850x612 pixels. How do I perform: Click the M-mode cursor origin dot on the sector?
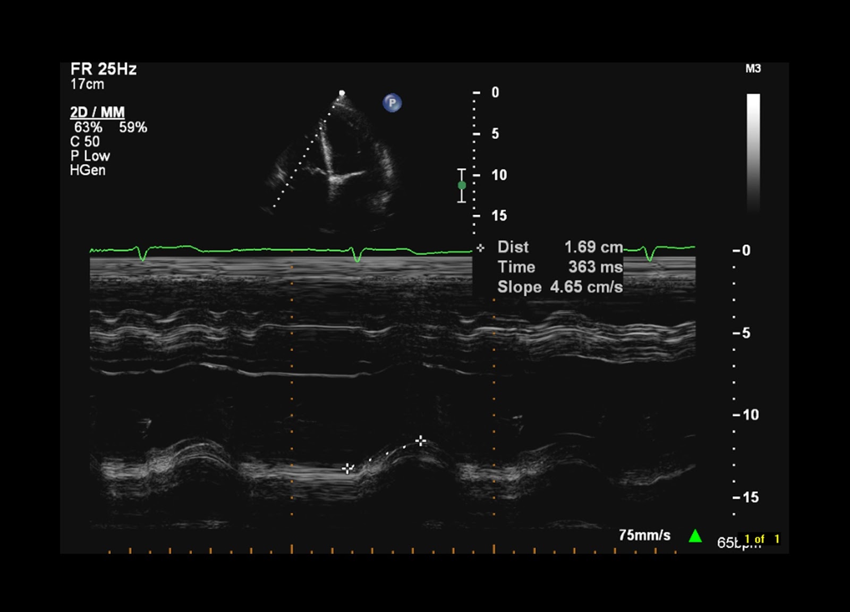pyautogui.click(x=342, y=93)
